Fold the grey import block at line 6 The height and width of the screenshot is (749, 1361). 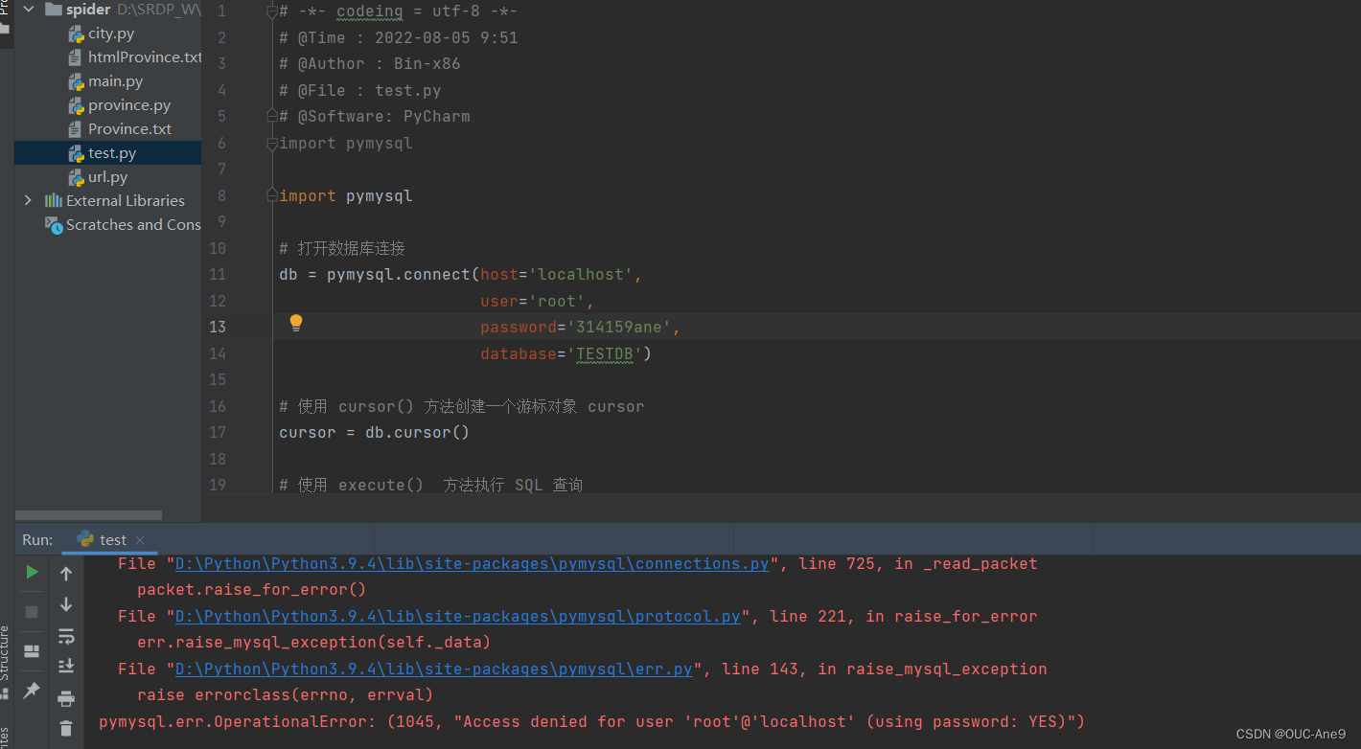pyautogui.click(x=272, y=143)
